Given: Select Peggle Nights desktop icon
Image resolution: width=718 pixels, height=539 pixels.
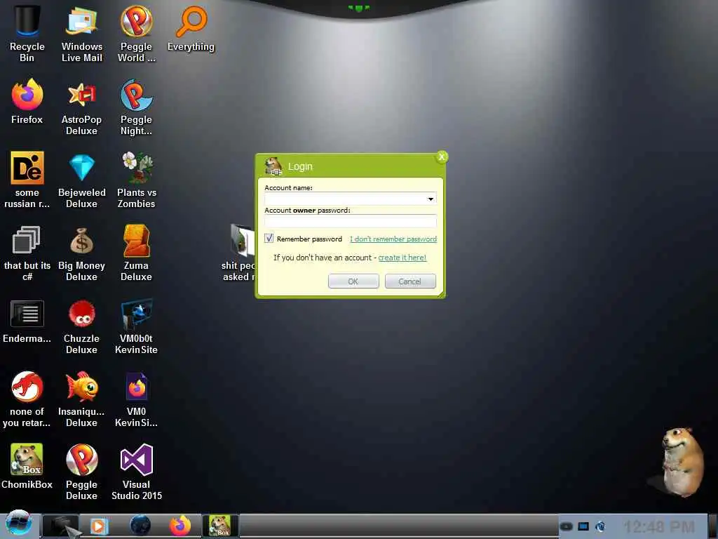Looking at the screenshot, I should pos(137,107).
